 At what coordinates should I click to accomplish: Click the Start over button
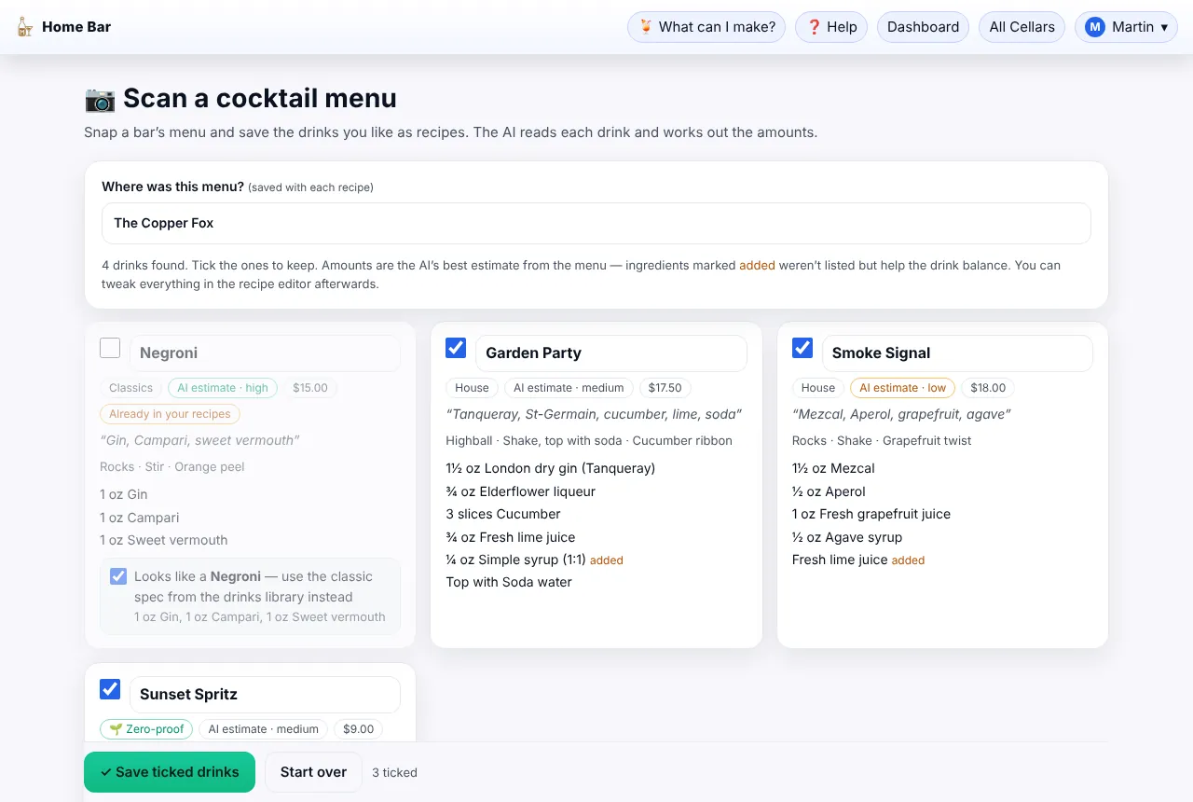[313, 772]
